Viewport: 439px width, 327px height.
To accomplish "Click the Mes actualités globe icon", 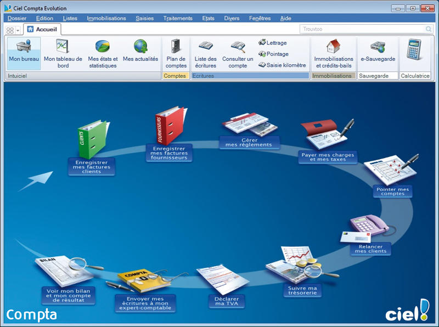I will click(x=140, y=47).
